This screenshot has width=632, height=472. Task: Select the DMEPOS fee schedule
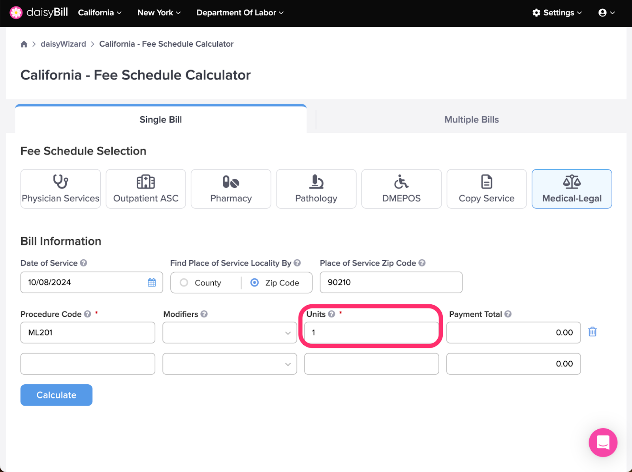[401, 189]
